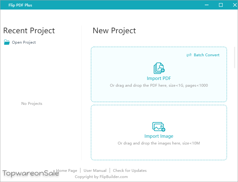Click the PDF drag and drop hint text
This screenshot has height=182, width=238.
[159, 85]
